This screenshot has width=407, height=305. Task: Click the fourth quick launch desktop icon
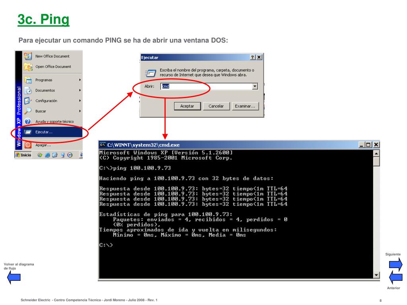[x=62, y=155]
